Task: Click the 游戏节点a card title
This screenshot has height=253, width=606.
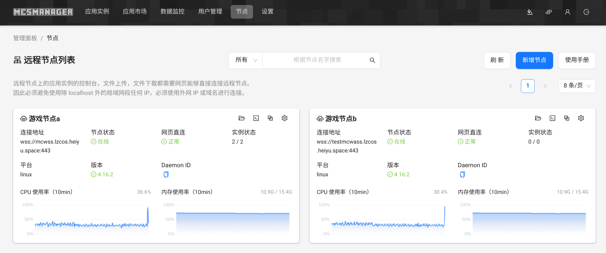Action: pos(44,119)
